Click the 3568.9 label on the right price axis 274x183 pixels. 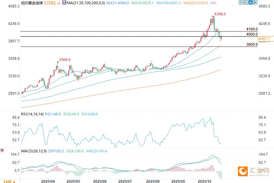[x=264, y=59]
